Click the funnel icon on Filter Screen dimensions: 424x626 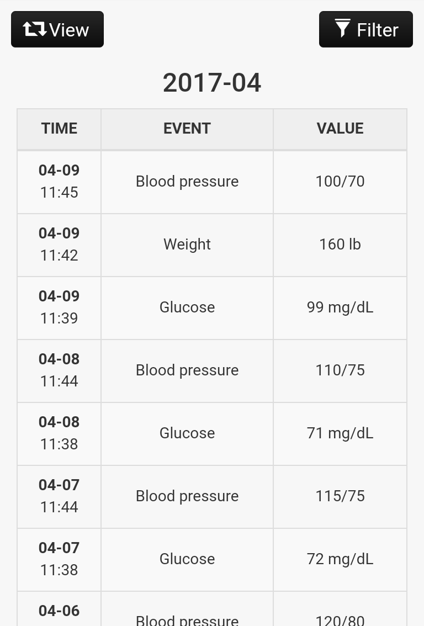(x=342, y=28)
